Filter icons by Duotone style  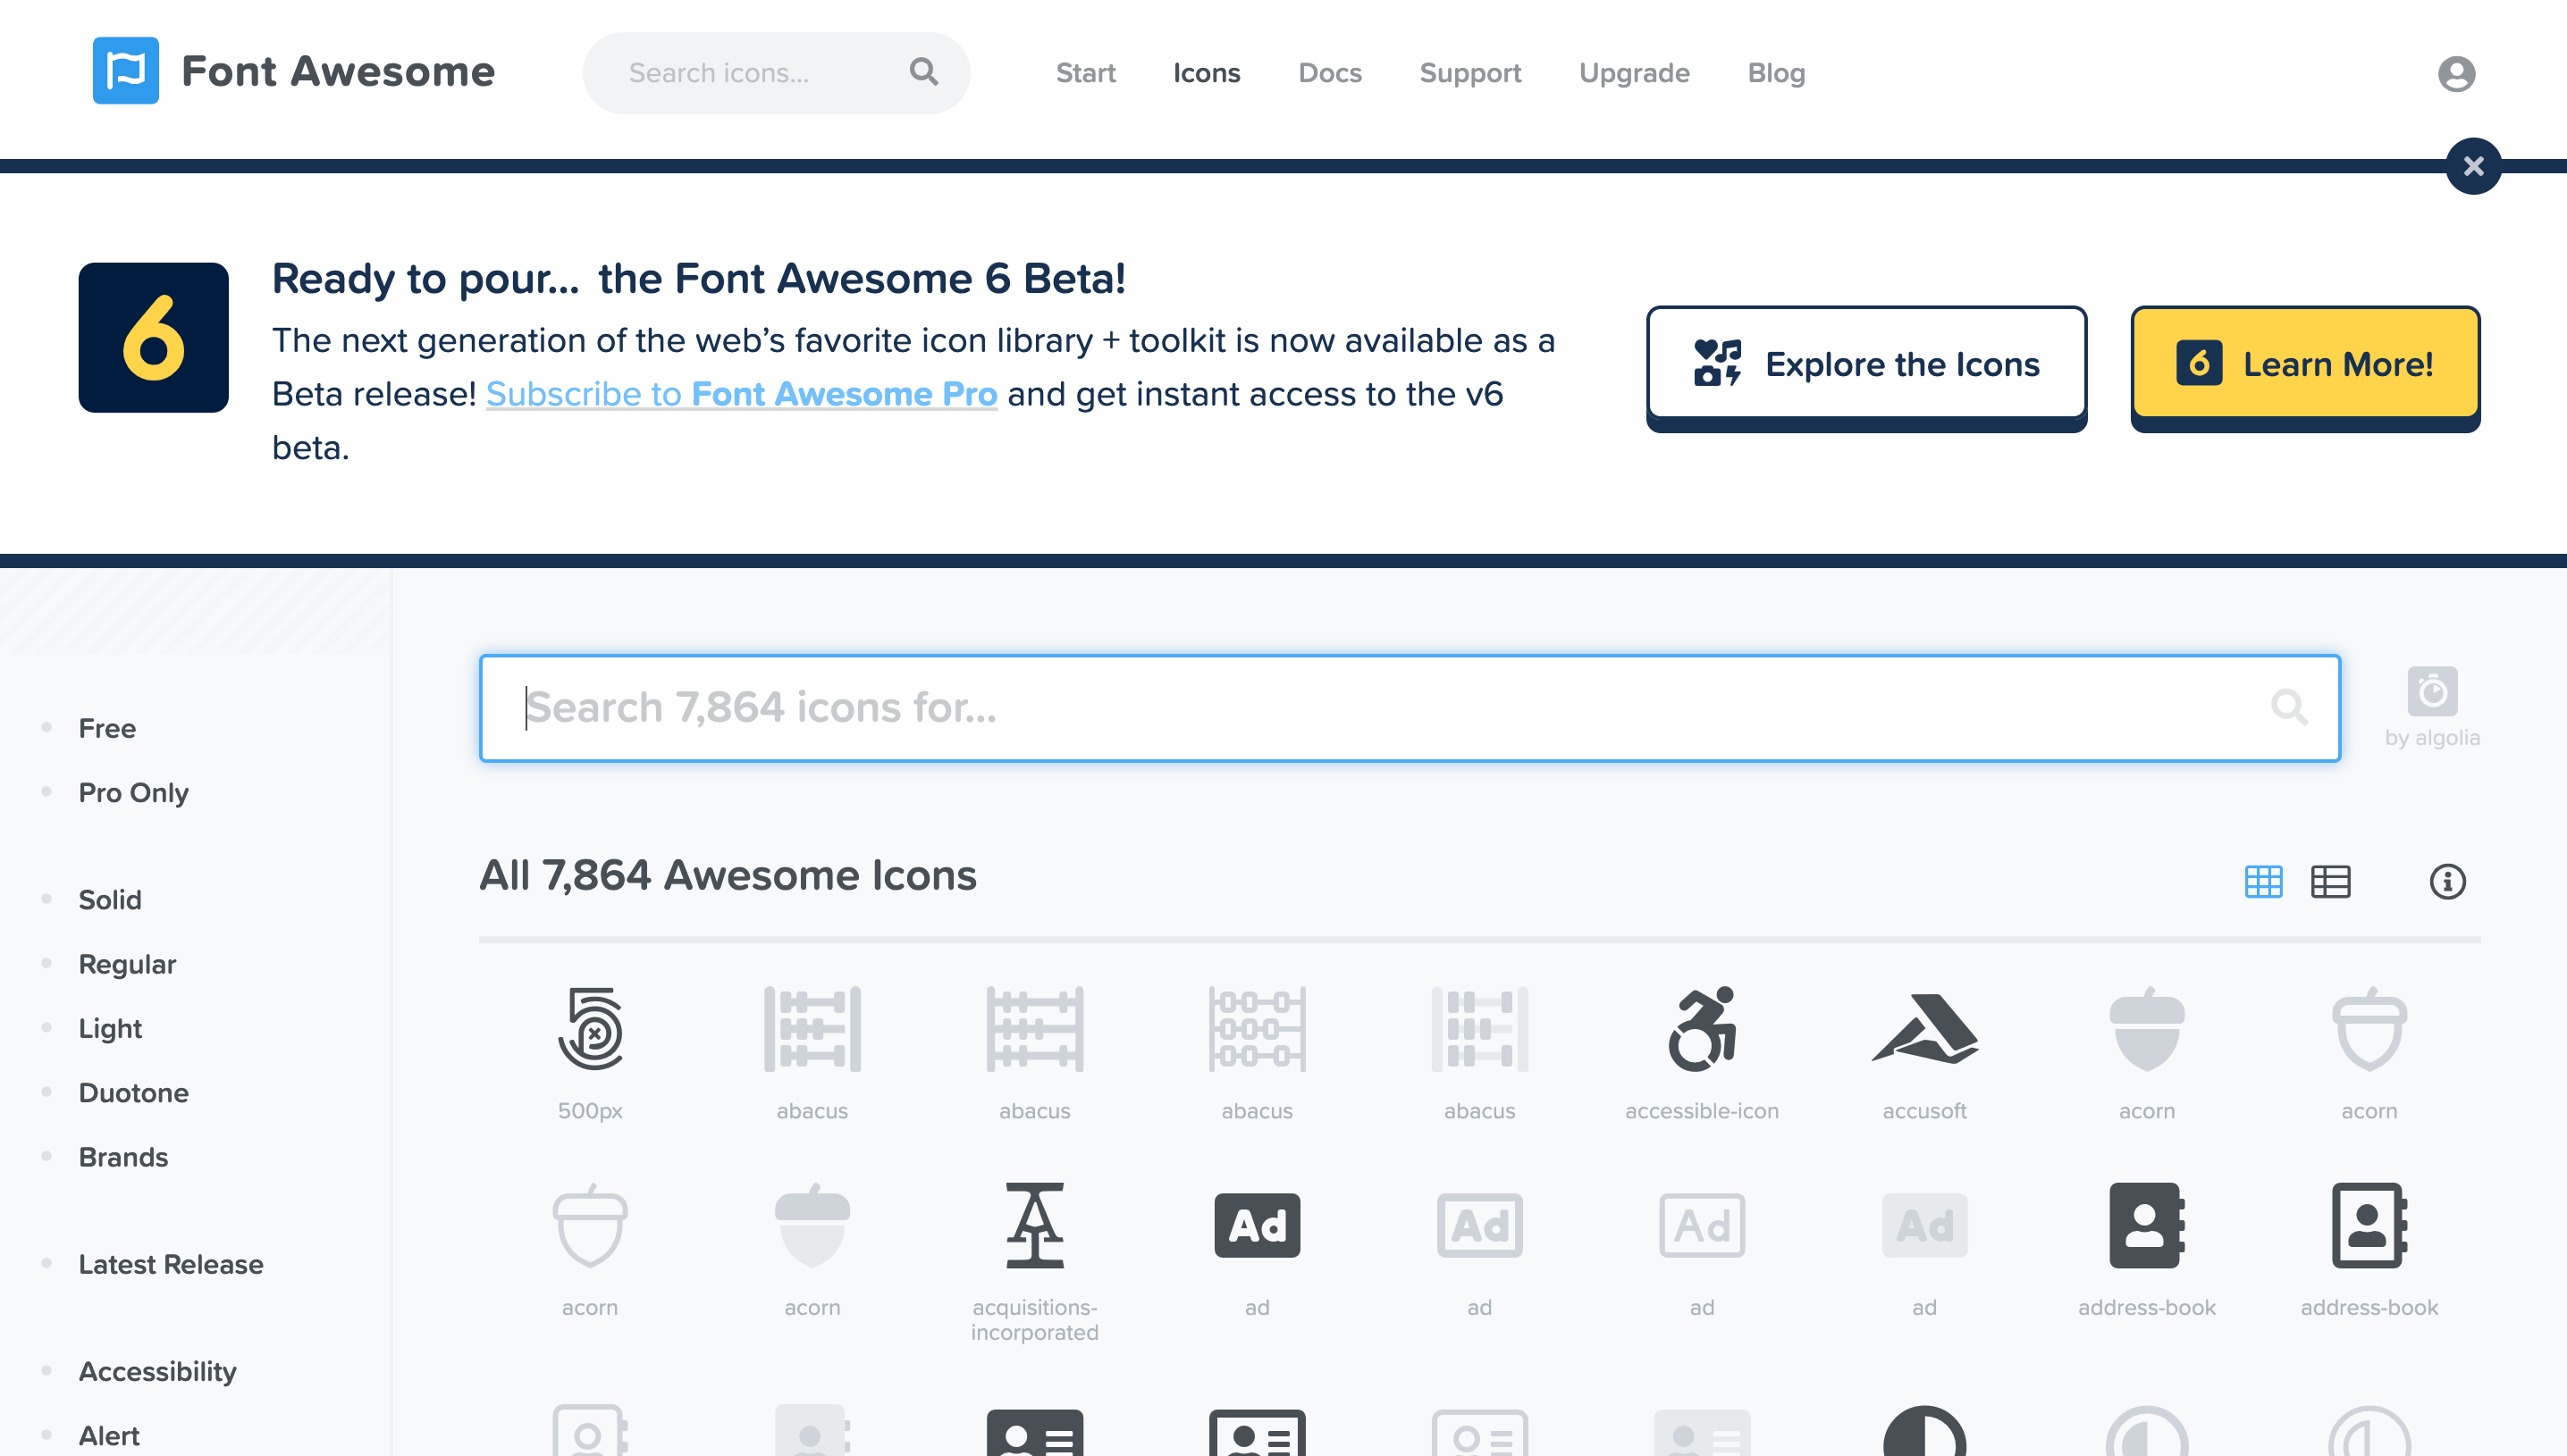(133, 1092)
